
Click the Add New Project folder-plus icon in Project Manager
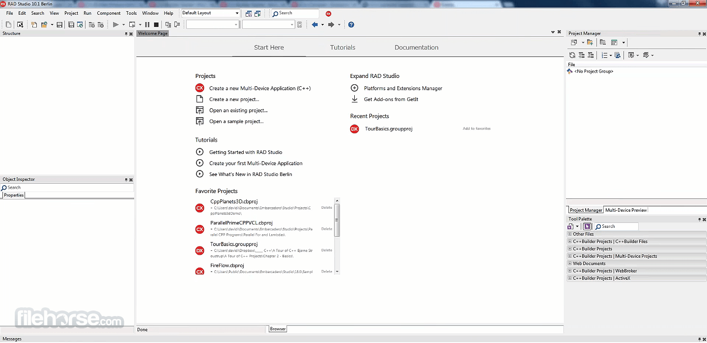click(x=590, y=42)
